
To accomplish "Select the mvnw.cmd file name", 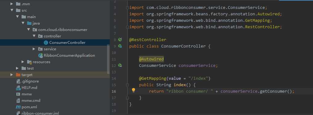I will 31,101.
